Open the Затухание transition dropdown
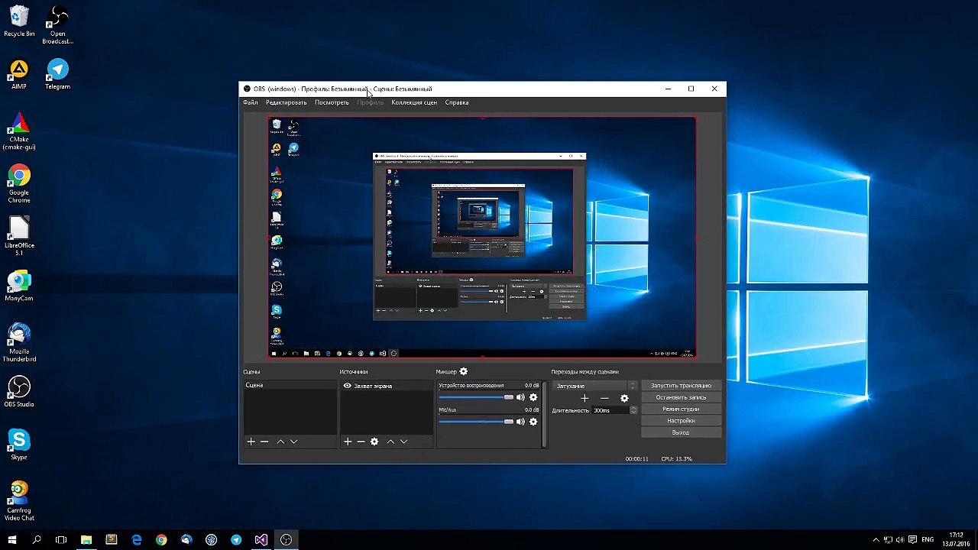Viewport: 978px width, 550px height. (594, 386)
